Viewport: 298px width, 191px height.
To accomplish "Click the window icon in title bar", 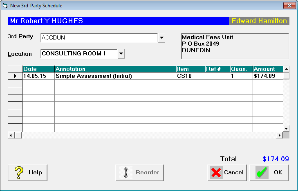I will [5, 6].
